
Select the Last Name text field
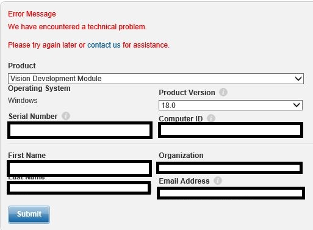point(79,188)
